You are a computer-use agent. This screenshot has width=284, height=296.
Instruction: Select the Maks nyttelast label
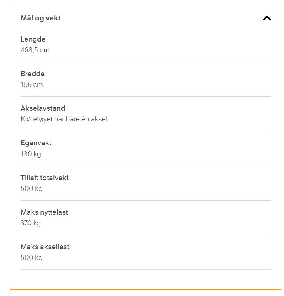[x=44, y=212]
